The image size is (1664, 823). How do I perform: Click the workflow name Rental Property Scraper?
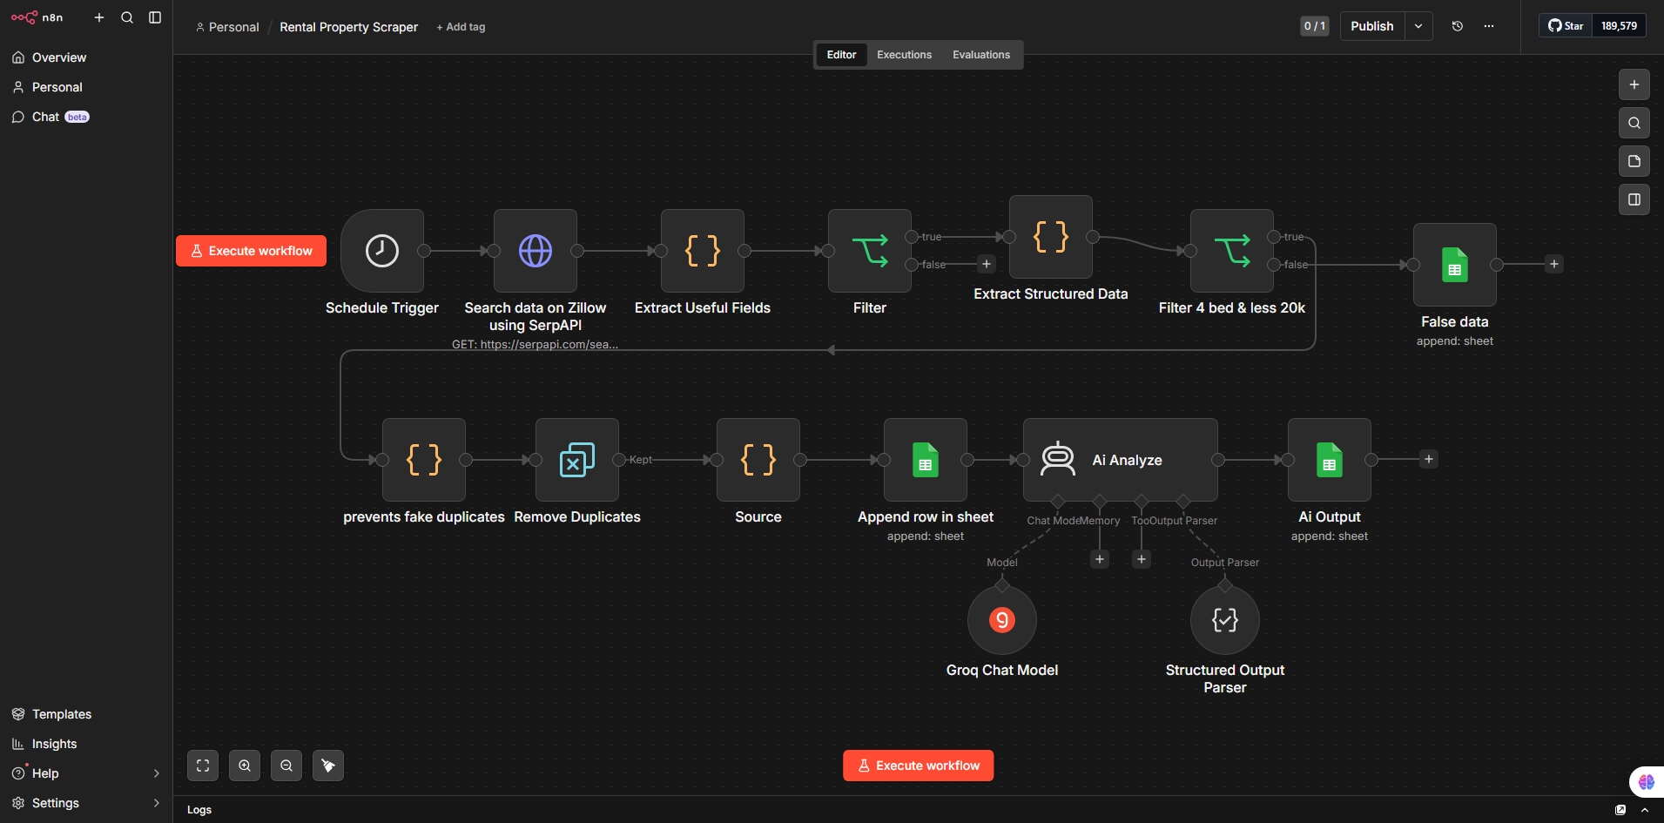pos(348,27)
